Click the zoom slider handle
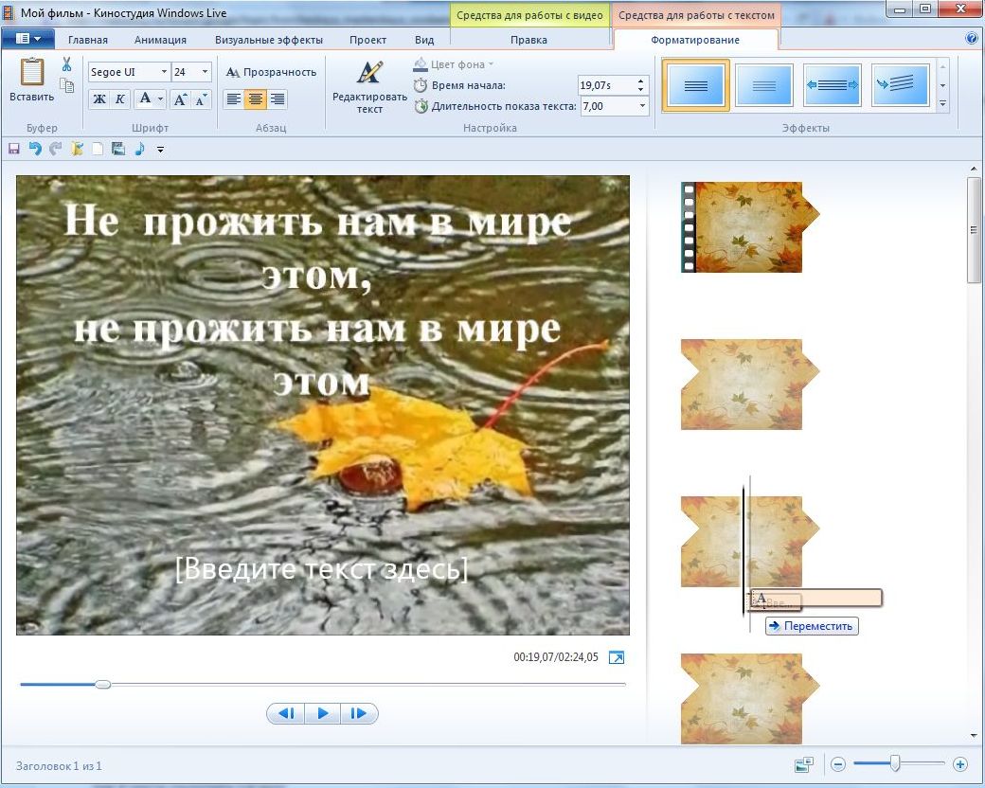The image size is (985, 788). click(894, 763)
